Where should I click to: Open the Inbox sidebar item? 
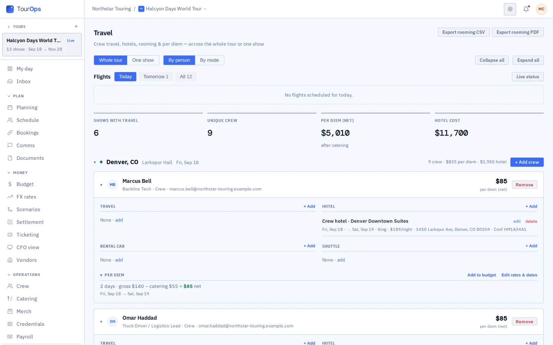click(42, 81)
